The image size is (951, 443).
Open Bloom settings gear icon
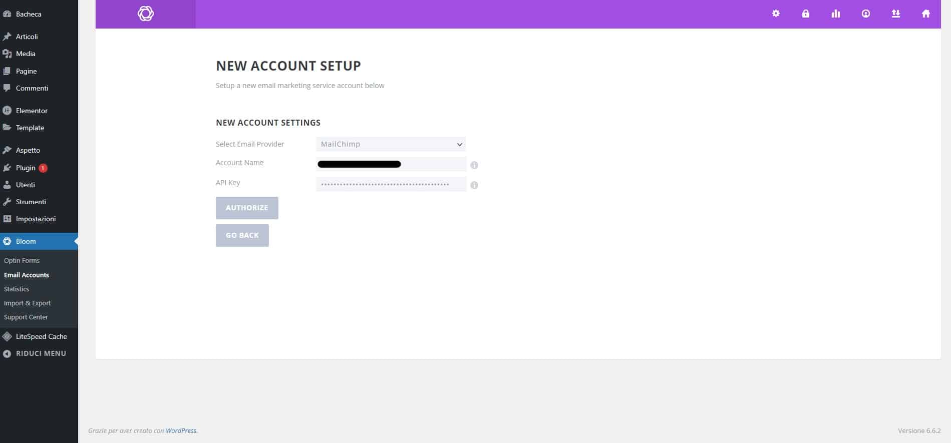pos(776,14)
